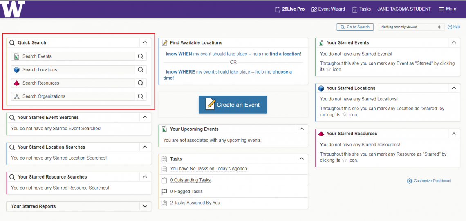The width and height of the screenshot is (466, 221).
Task: Collapse the Your Starred Events panel
Action: (x=454, y=42)
